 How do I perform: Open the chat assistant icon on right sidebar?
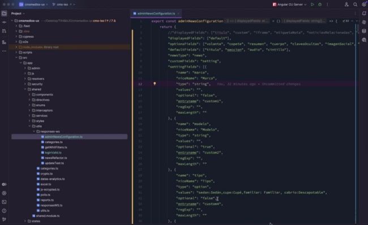pos(364,40)
